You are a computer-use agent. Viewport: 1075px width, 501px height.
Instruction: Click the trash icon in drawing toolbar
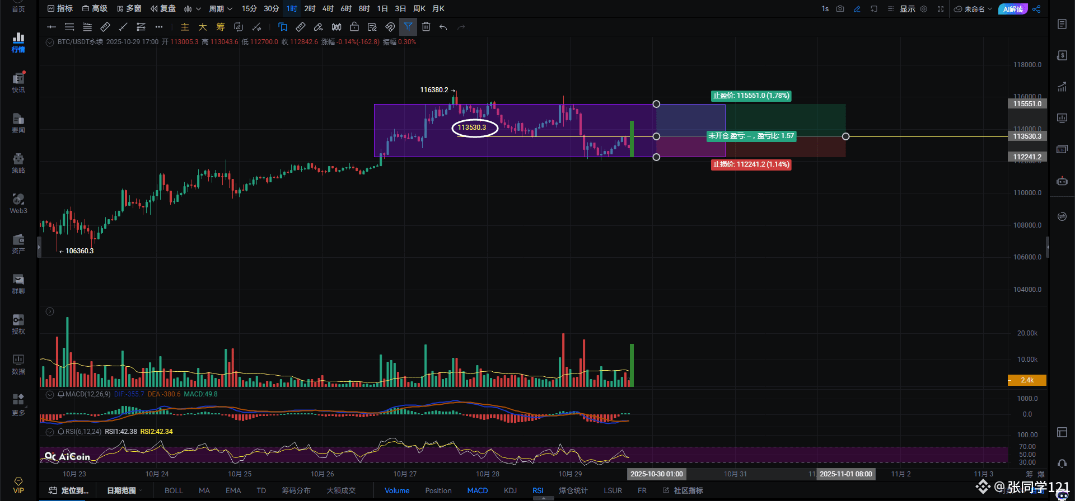click(426, 27)
